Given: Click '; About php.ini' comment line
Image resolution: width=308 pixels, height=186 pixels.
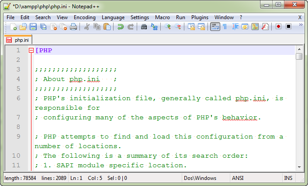Looking at the screenshot, I should [x=76, y=79].
